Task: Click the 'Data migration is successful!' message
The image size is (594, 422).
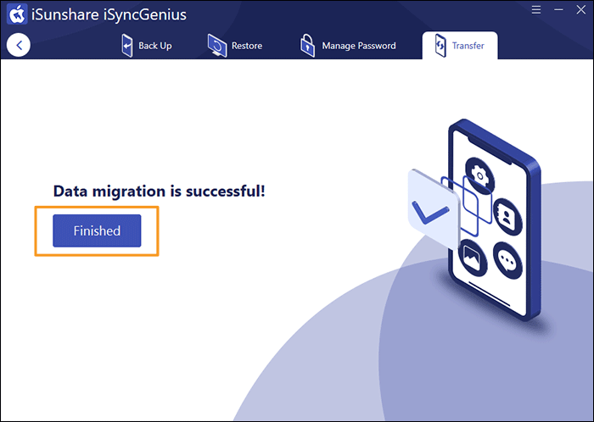Action: tap(160, 192)
